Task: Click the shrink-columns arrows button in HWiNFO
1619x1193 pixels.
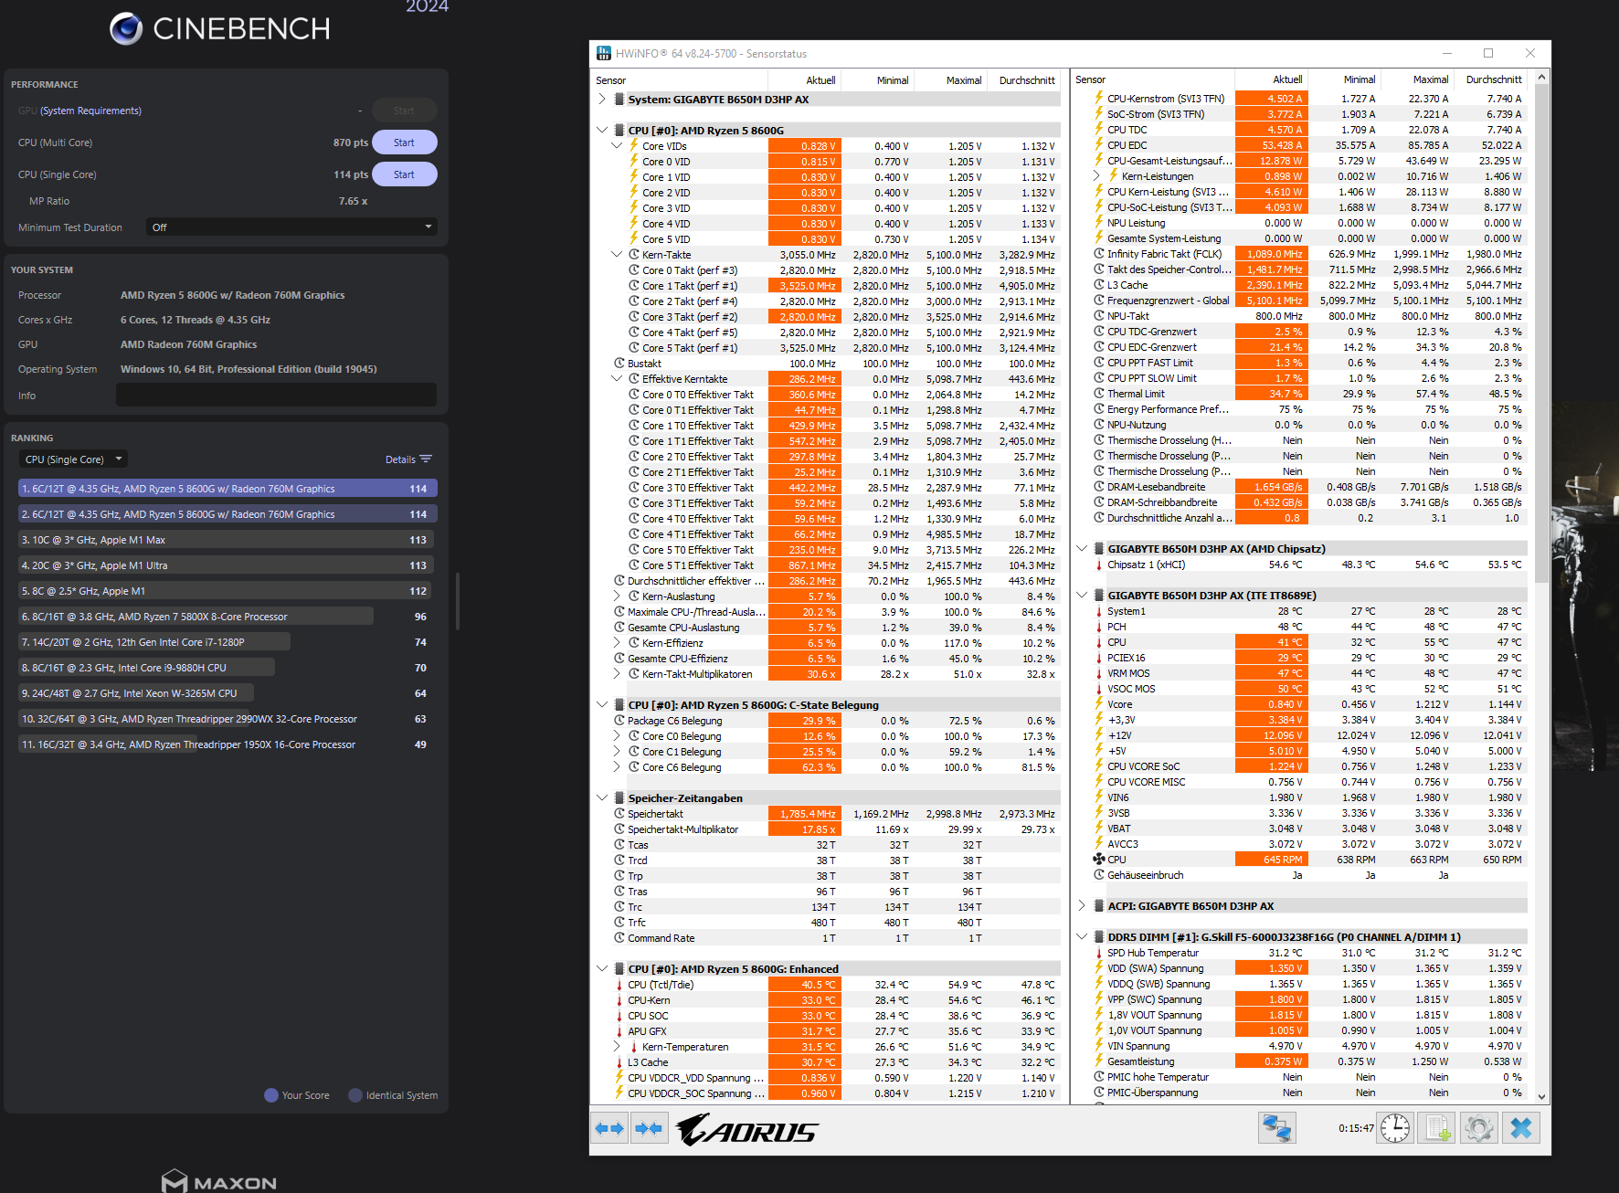Action: point(649,1128)
